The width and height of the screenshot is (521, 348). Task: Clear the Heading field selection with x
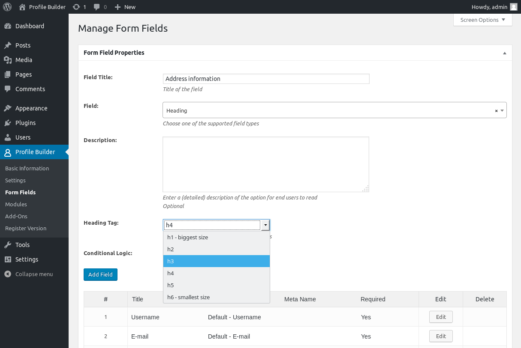coord(497,110)
